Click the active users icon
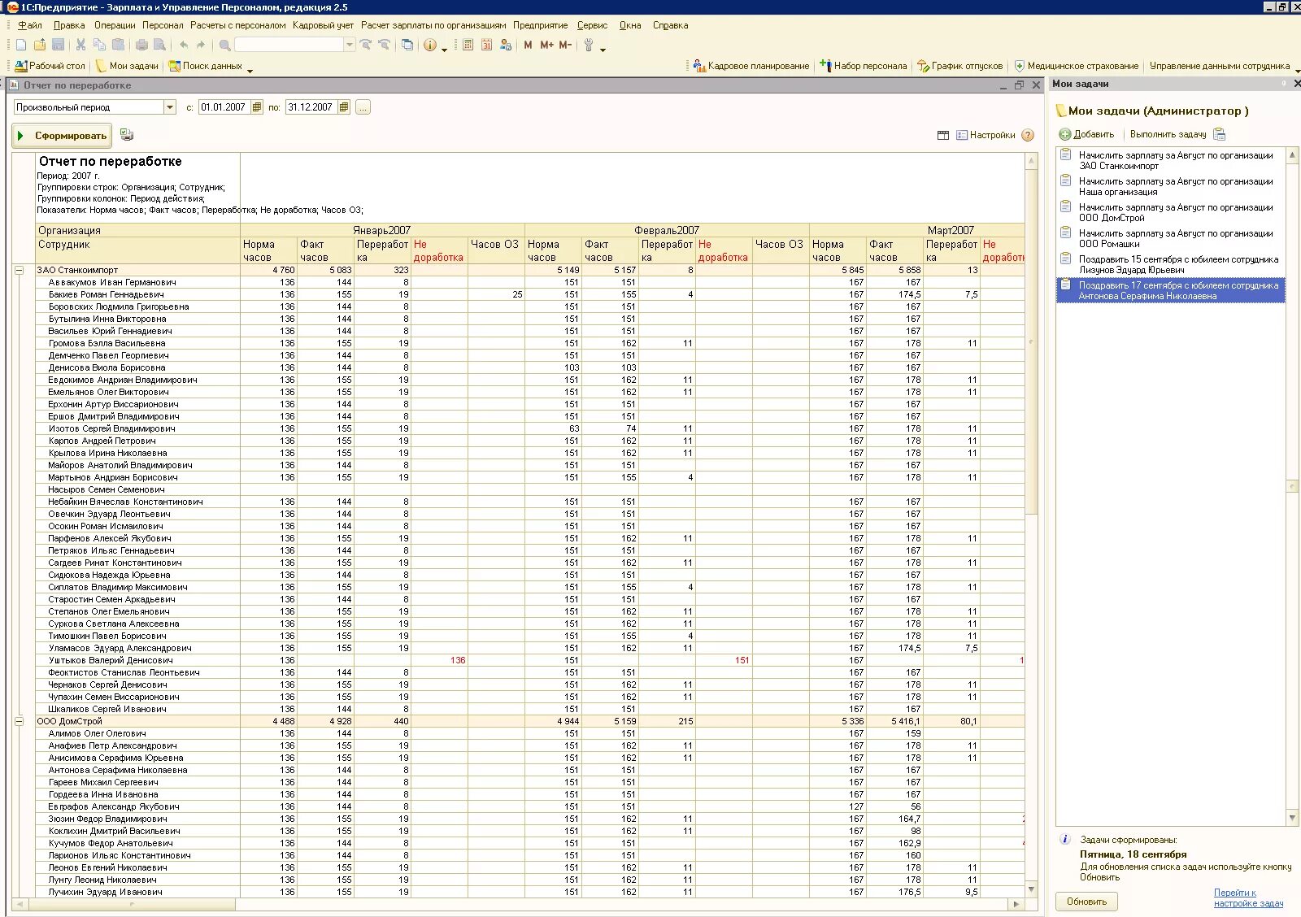 coord(506,46)
